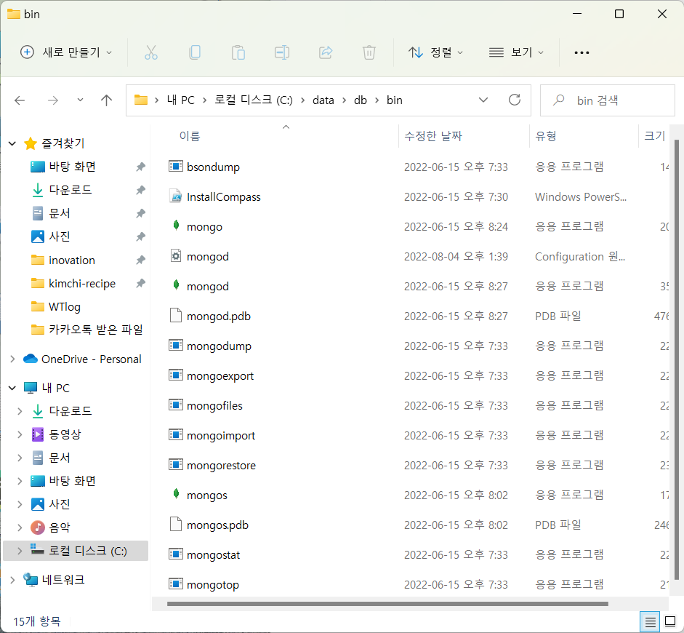
Task: Select the mongotop application icon
Action: [x=175, y=584]
